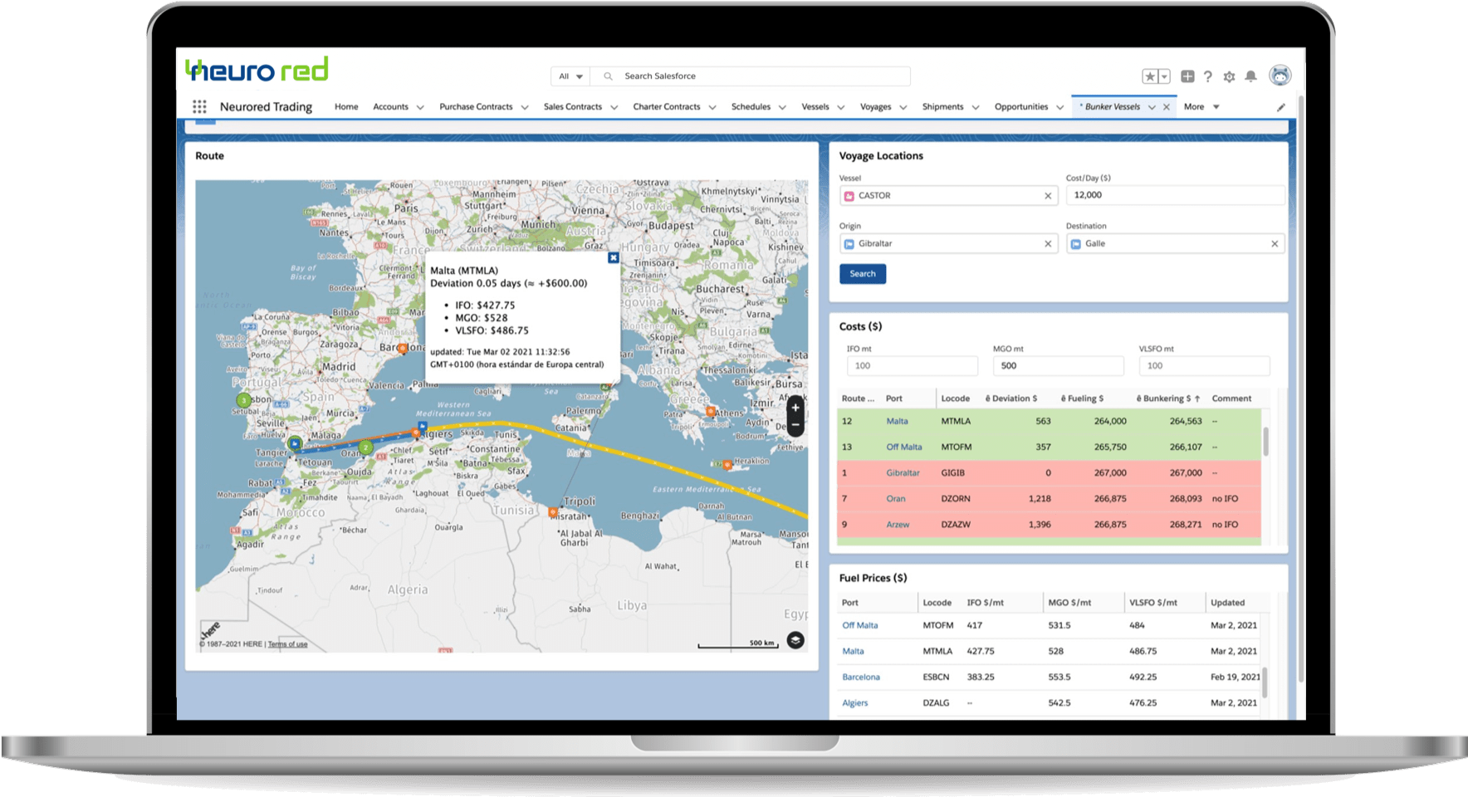Click the MGO mt input field
The image size is (1468, 797).
pos(1058,366)
